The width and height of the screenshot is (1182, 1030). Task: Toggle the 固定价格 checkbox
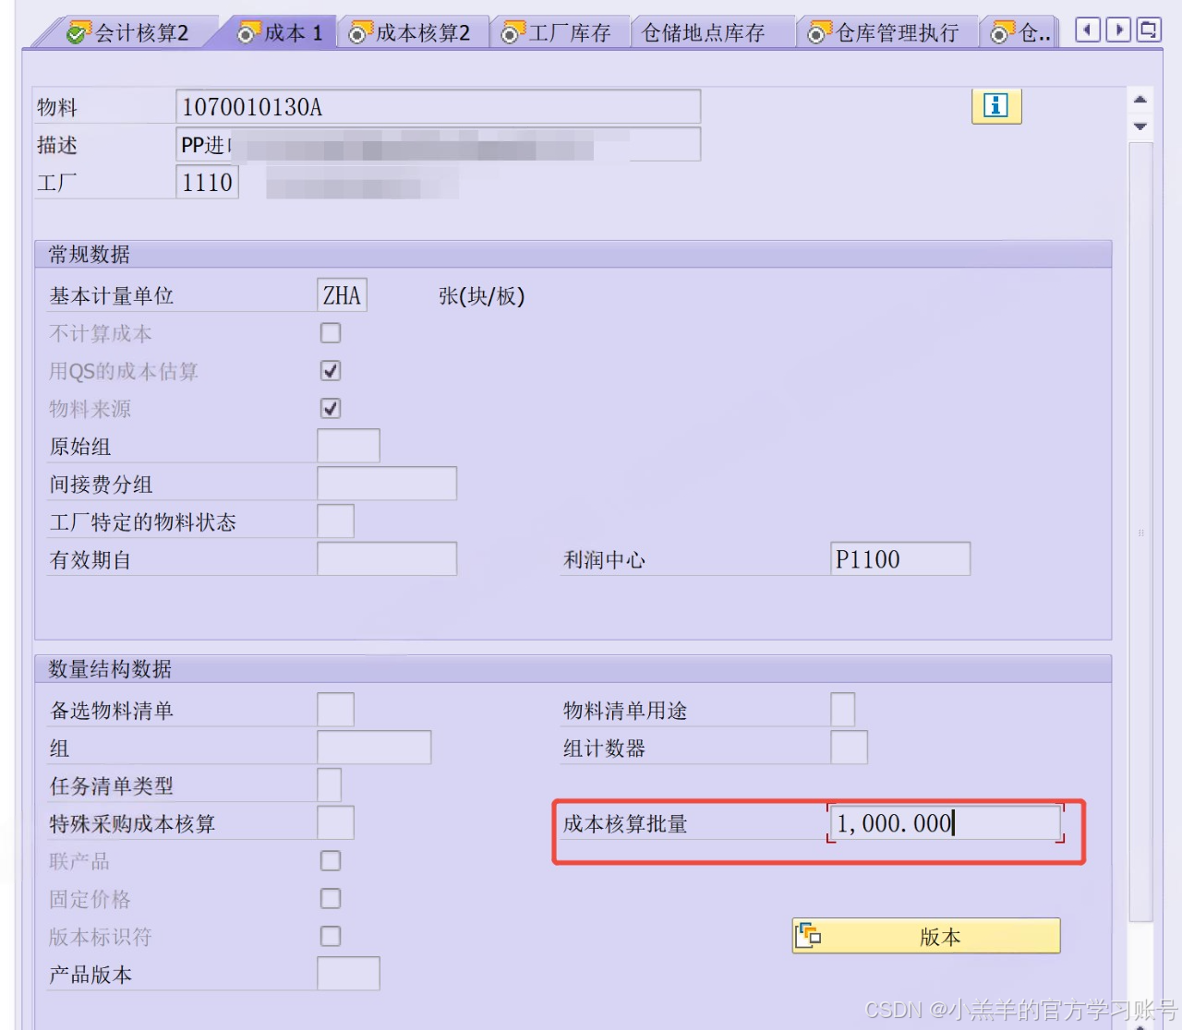330,898
